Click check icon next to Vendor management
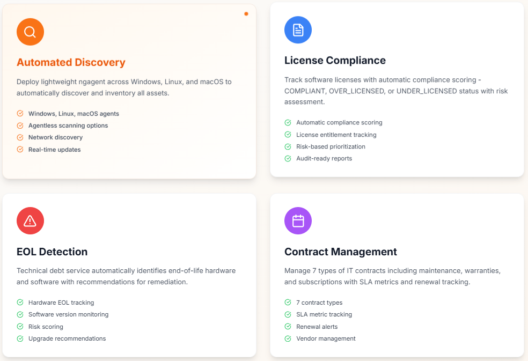Screen dimensions: 528x361 tap(288, 339)
